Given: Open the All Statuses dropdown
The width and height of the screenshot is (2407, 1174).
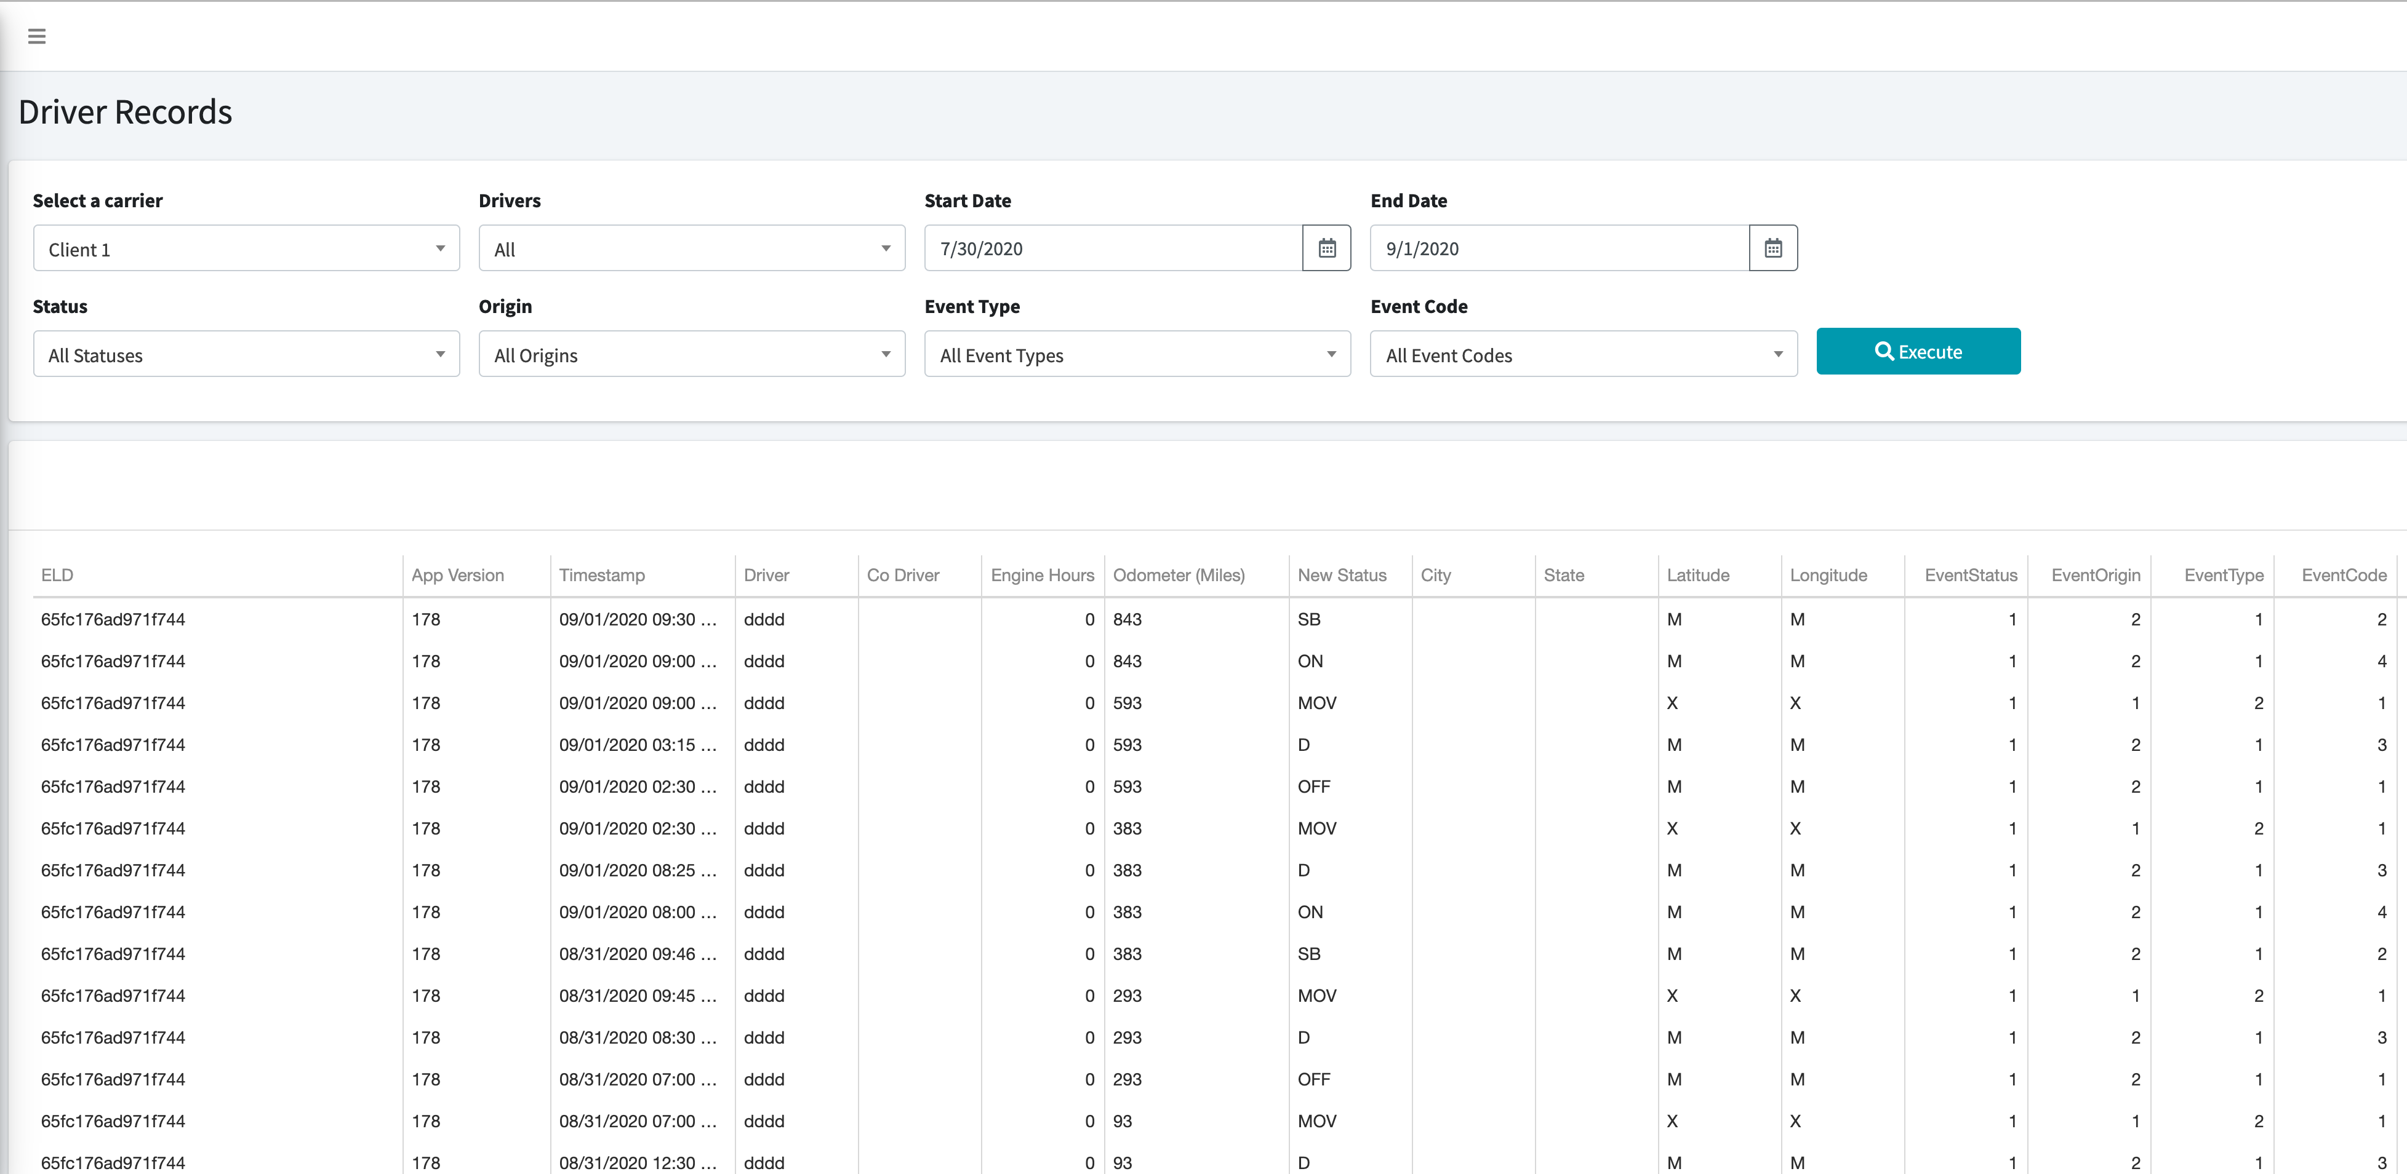Looking at the screenshot, I should pyautogui.click(x=247, y=354).
